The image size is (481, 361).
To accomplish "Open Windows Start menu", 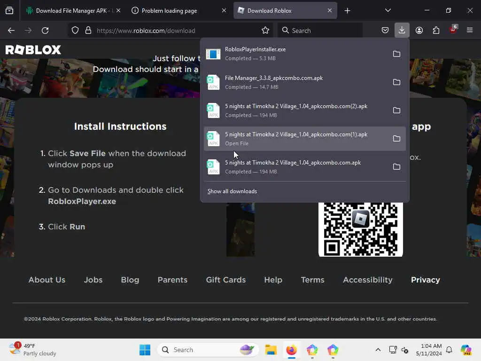I will [145, 350].
